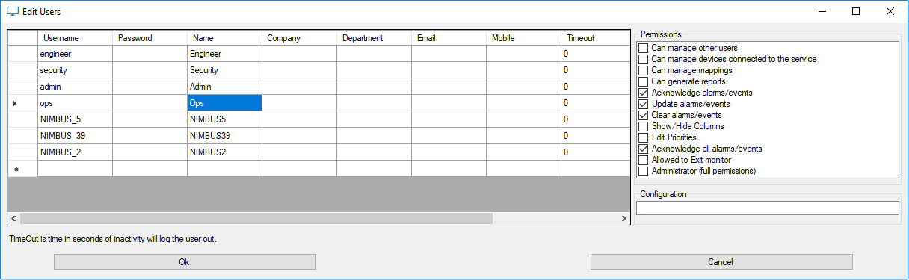
Task: Uncheck Update alarms/events permission
Action: (x=643, y=104)
